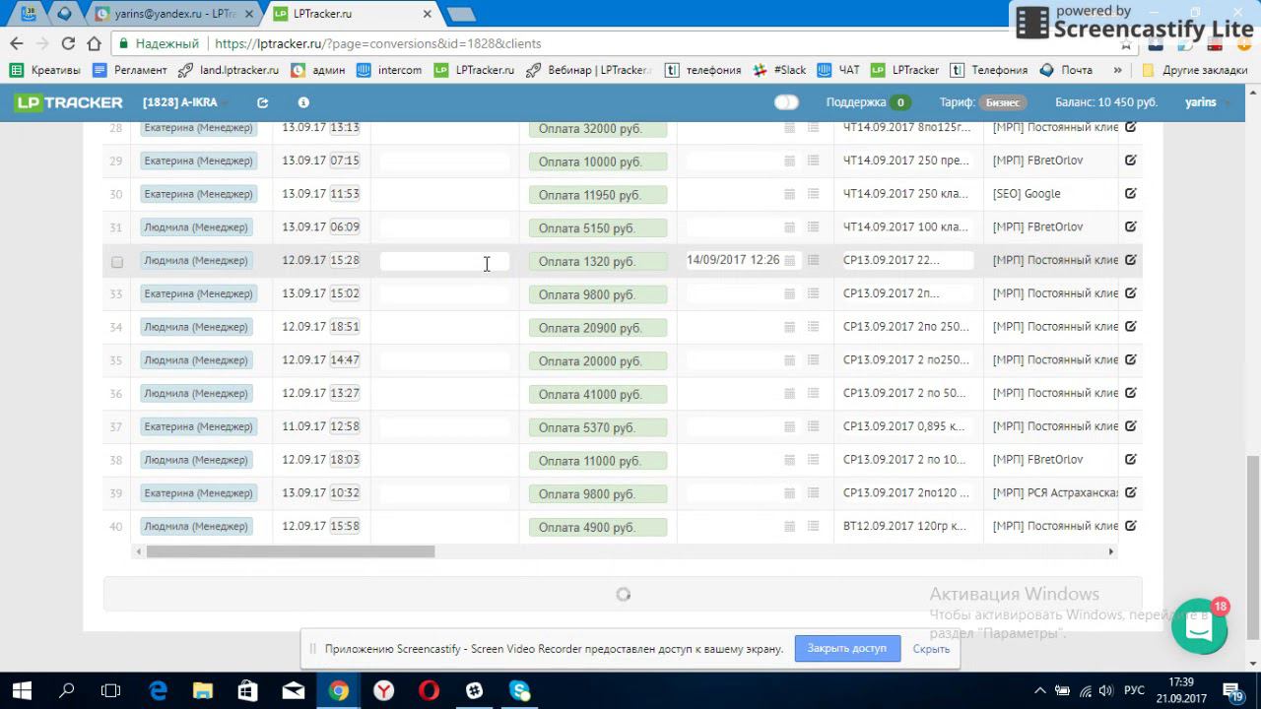1261x709 pixels.
Task: Click list icon in row 35 (Оплата 20000 руб.)
Action: 814,360
